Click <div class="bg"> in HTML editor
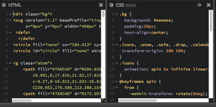 33,14
